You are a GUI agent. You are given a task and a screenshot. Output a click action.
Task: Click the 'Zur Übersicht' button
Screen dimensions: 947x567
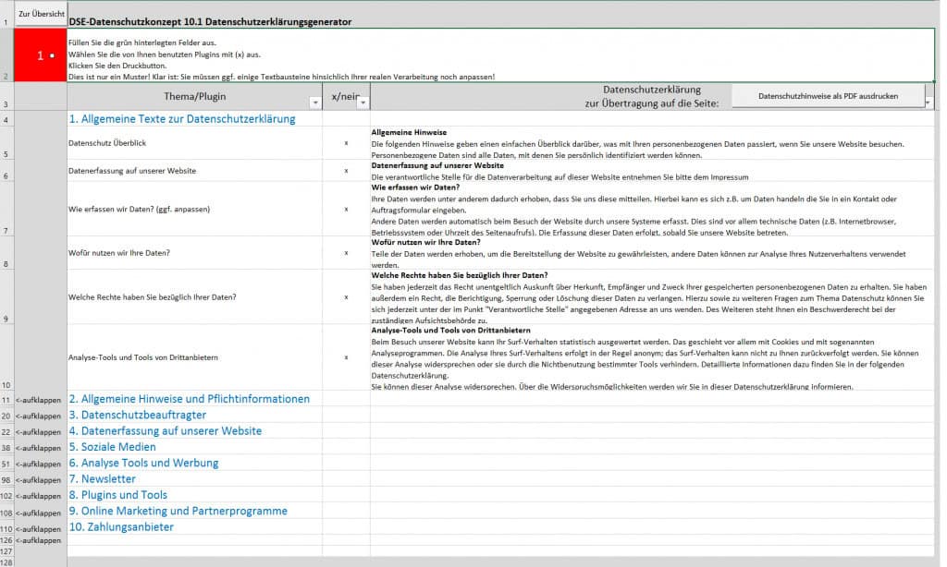point(42,14)
